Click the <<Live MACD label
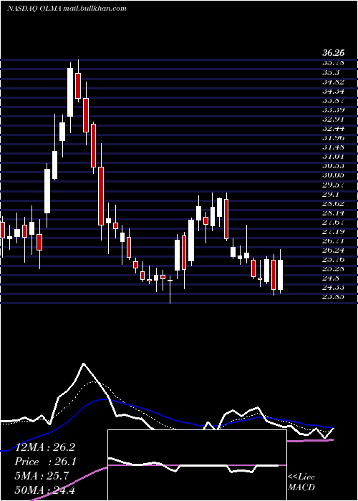Viewport: 358px width, 501px height. pos(301,482)
